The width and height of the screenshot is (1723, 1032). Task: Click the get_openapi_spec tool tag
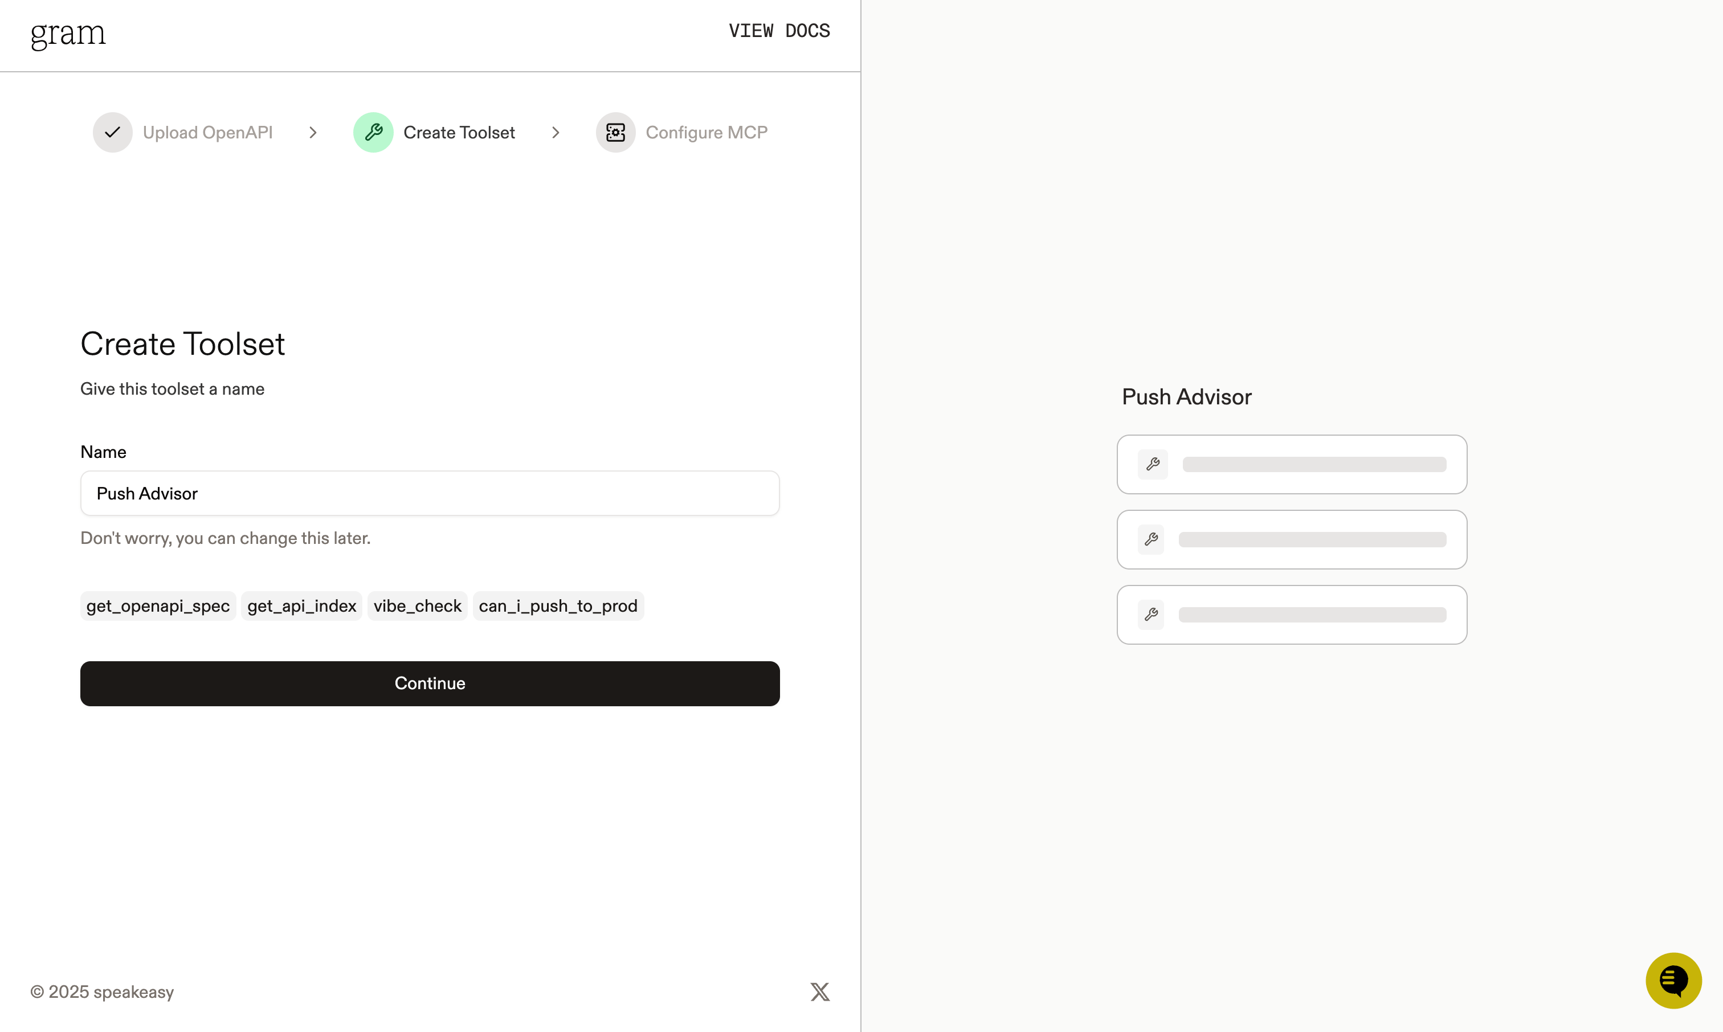158,606
